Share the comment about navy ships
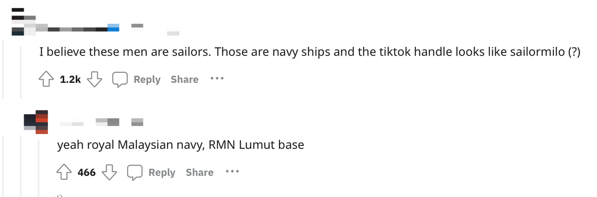This screenshot has height=197, width=597. [185, 79]
